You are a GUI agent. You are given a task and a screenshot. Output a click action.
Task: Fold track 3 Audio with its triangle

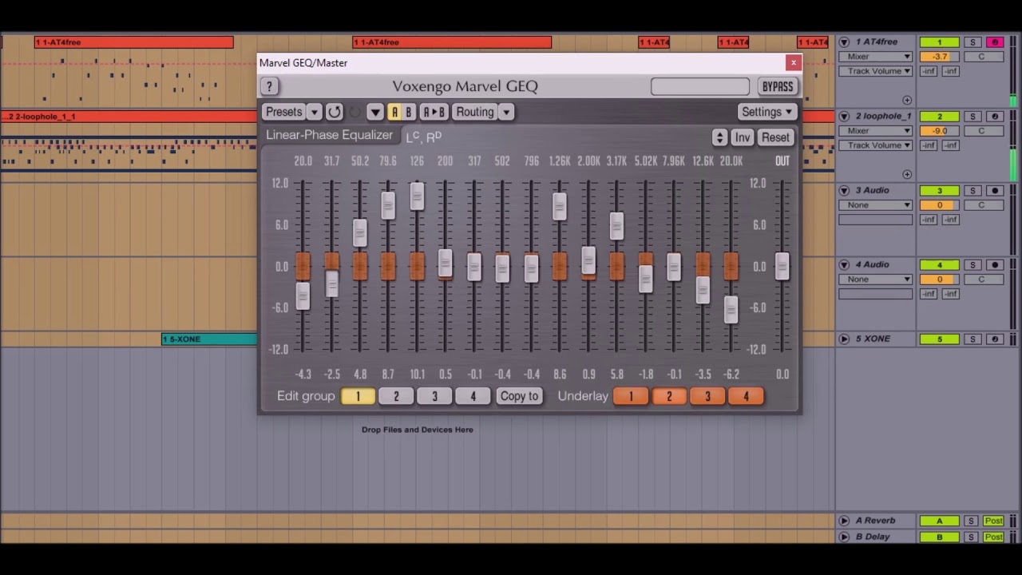844,190
